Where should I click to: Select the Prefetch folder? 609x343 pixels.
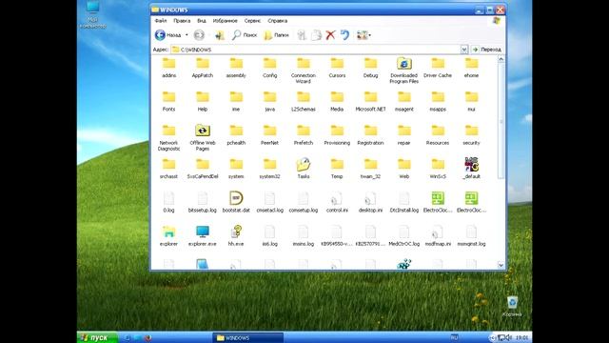click(304, 135)
